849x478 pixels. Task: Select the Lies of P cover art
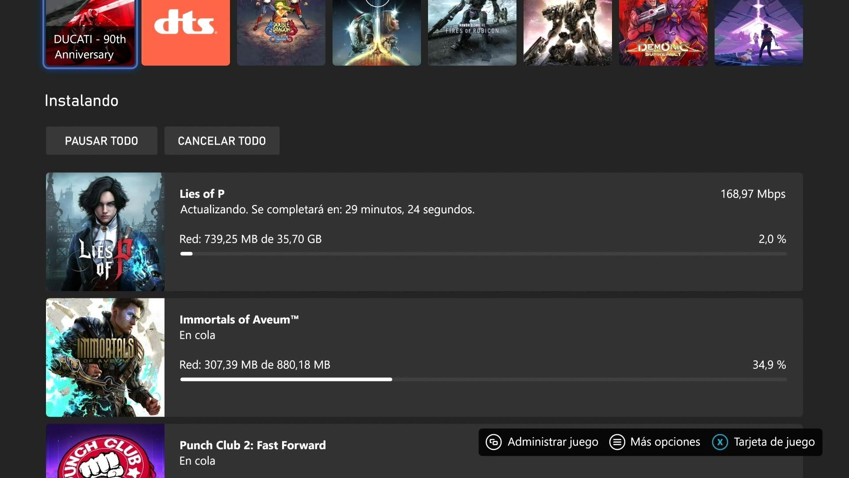coord(105,232)
